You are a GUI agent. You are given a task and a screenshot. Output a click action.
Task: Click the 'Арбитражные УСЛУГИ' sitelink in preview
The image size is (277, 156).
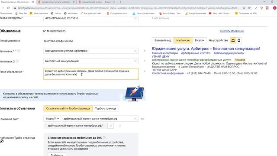coord(196,53)
